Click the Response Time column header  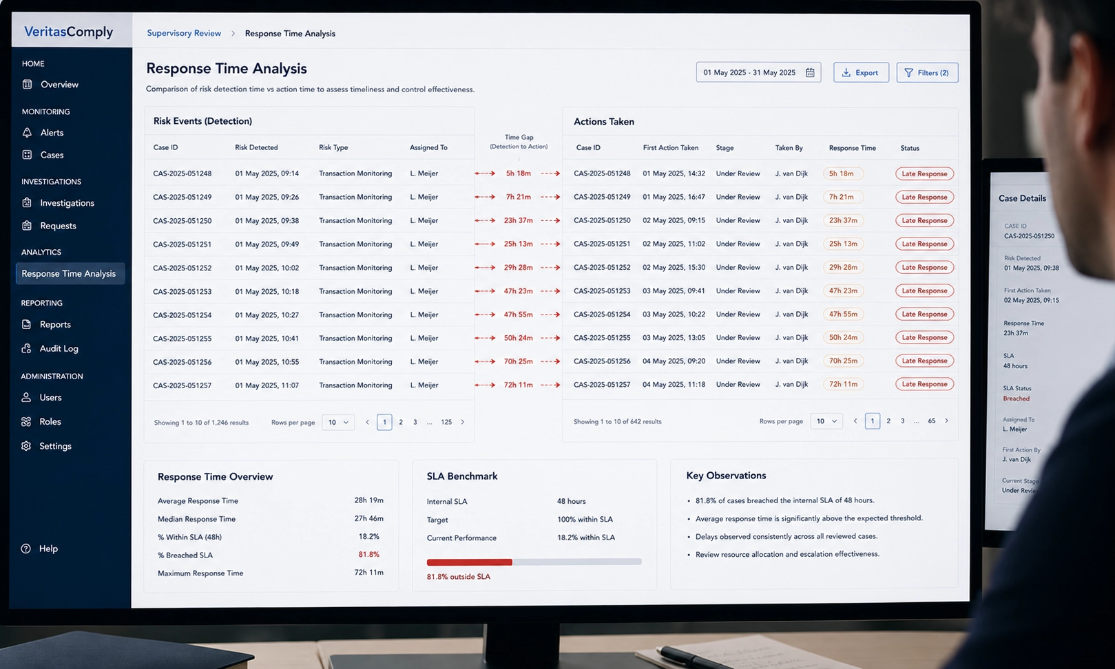tap(853, 148)
